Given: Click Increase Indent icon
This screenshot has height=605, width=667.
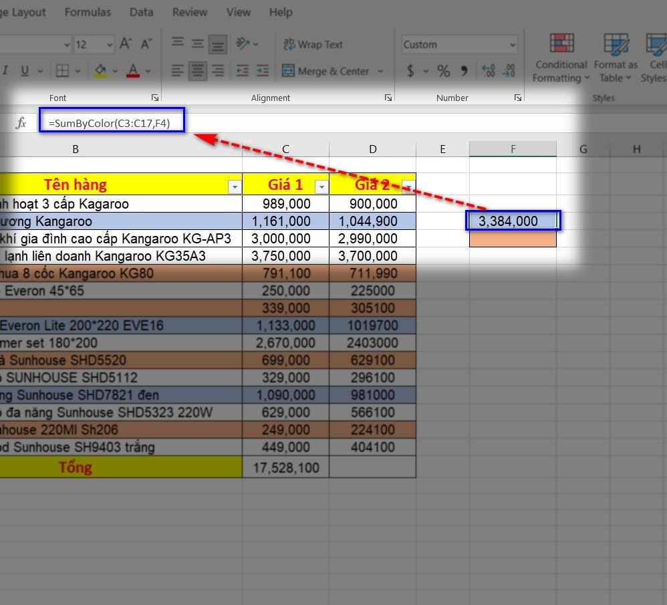Looking at the screenshot, I should click(263, 71).
